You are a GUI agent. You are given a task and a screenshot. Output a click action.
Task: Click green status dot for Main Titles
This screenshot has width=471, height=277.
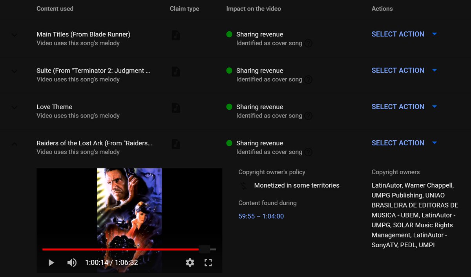click(230, 34)
